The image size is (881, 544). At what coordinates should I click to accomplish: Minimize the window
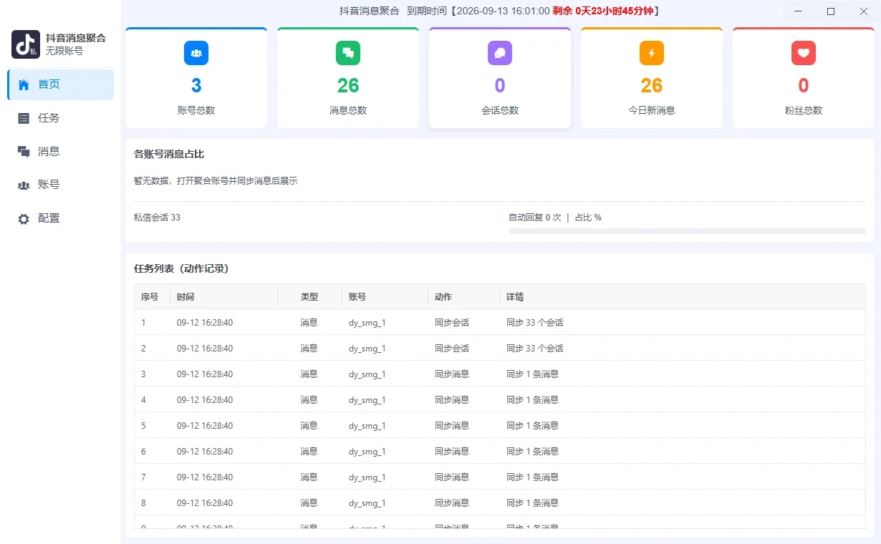798,11
